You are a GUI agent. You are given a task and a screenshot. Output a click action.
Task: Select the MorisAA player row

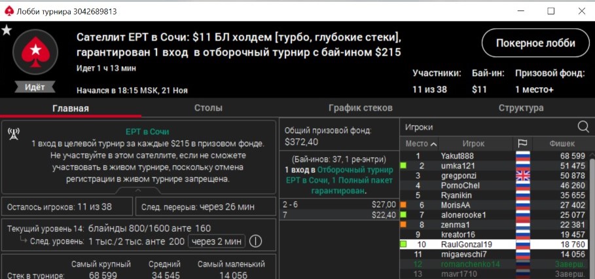tap(494, 205)
